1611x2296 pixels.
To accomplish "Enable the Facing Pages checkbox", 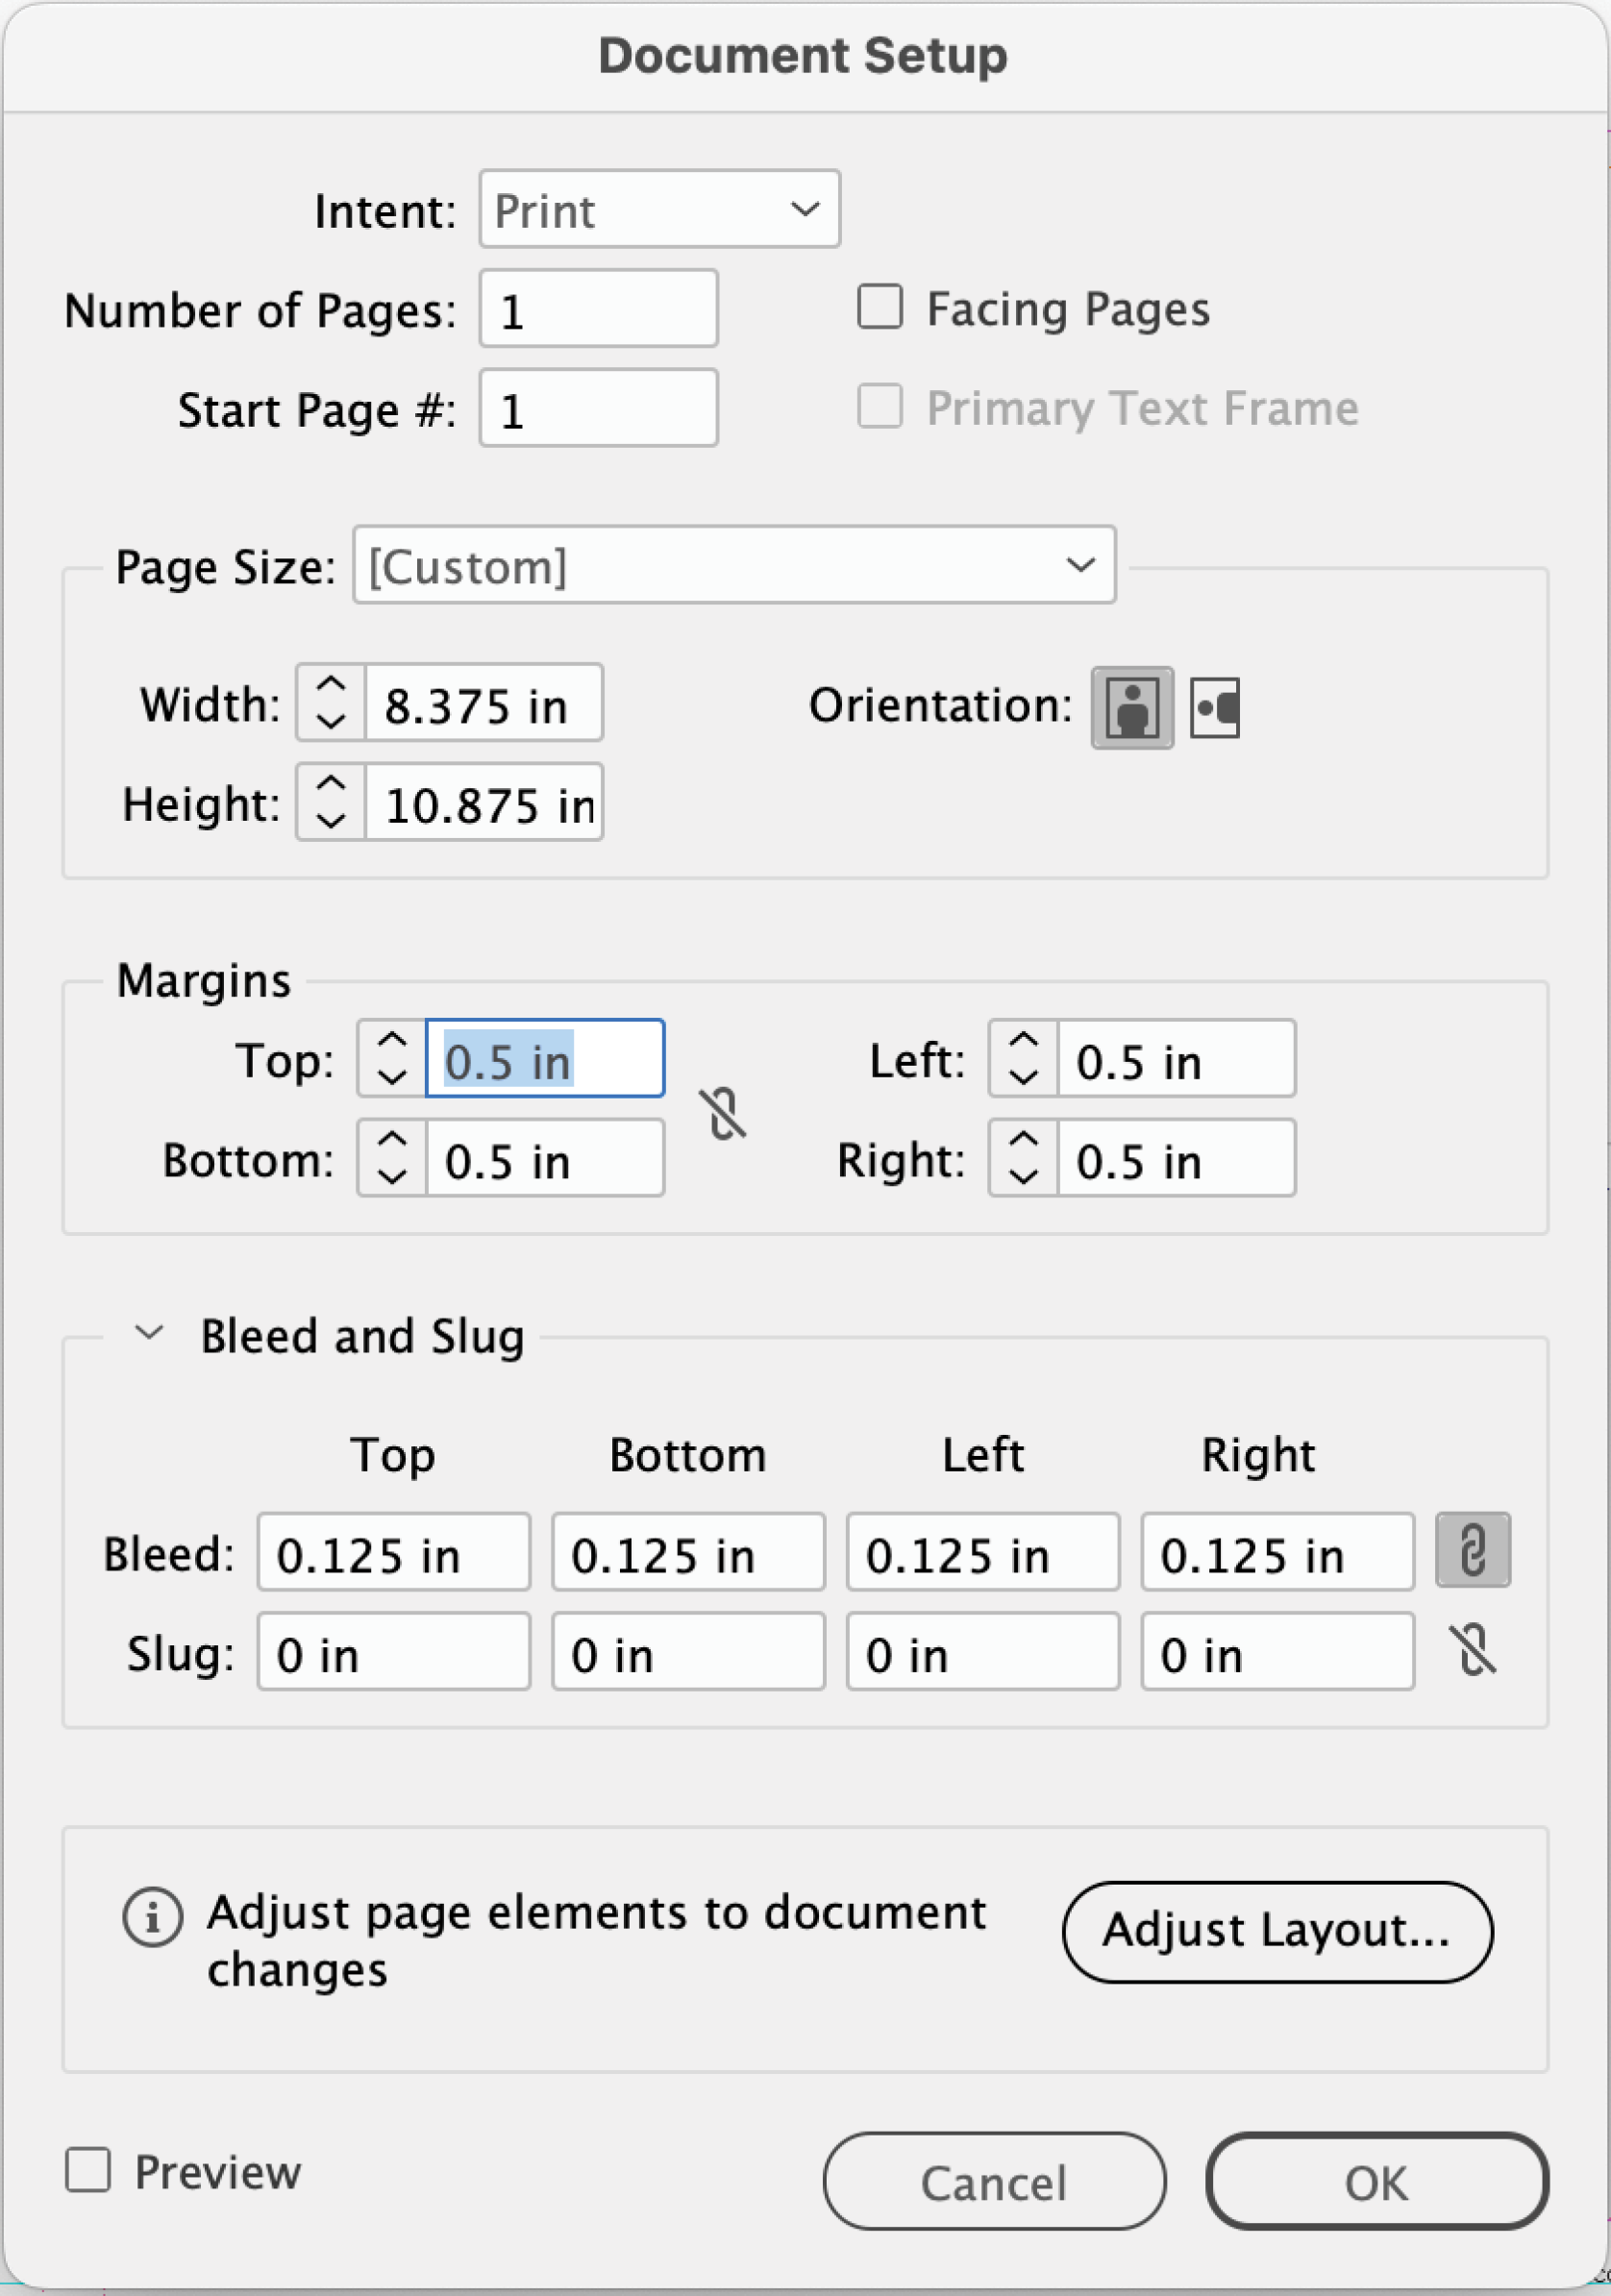I will coord(880,307).
